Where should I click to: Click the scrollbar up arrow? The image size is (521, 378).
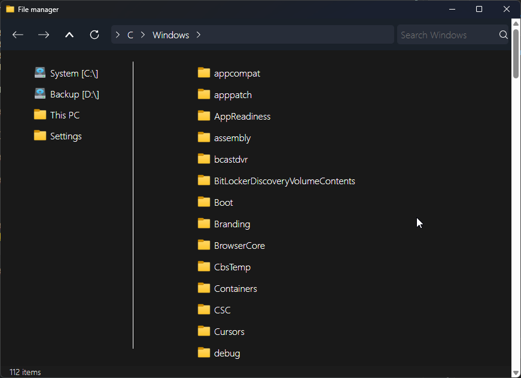pyautogui.click(x=516, y=23)
